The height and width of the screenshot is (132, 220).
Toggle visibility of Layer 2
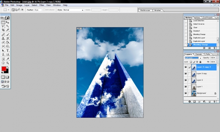(x=186, y=80)
